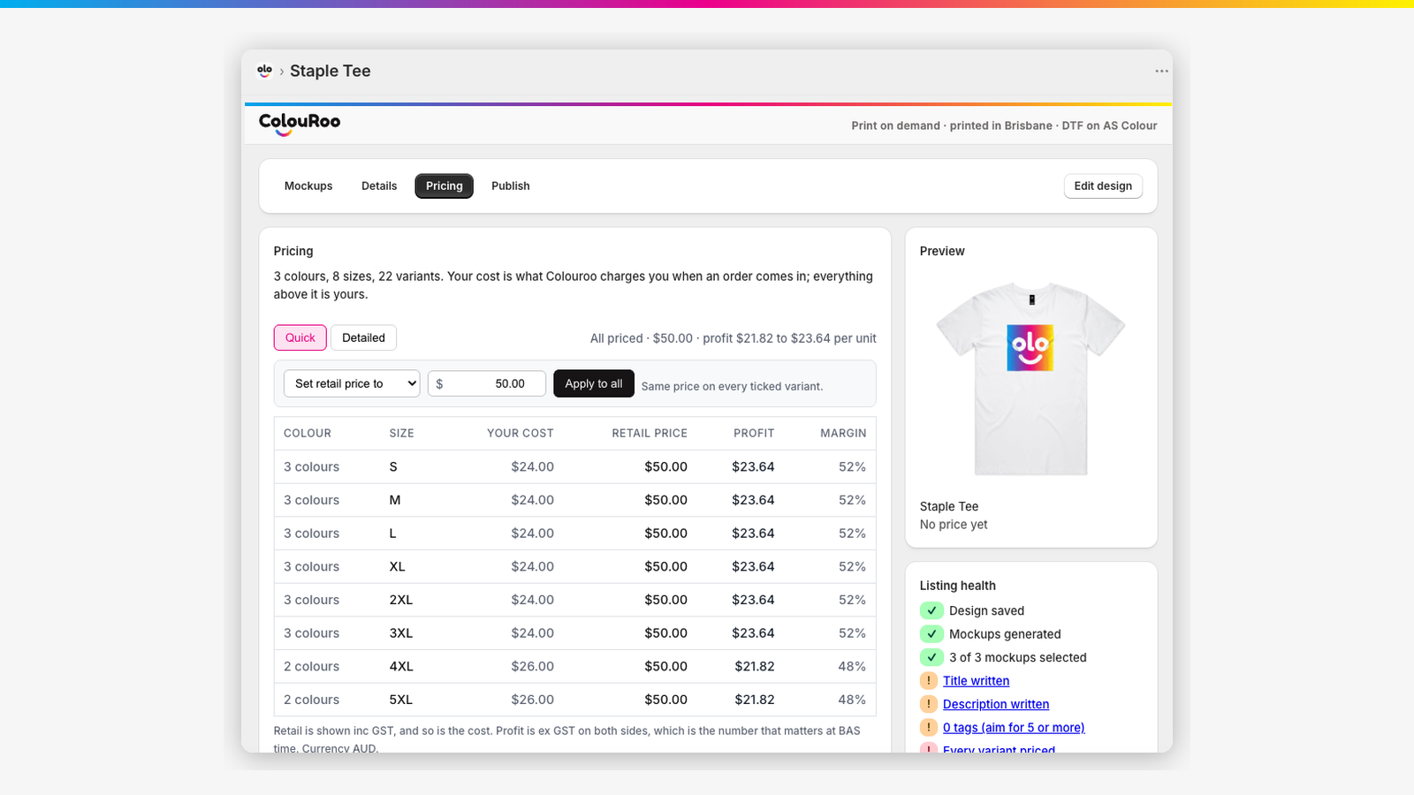Click the retail price input showing 50.00
The width and height of the screenshot is (1414, 795).
coord(487,383)
